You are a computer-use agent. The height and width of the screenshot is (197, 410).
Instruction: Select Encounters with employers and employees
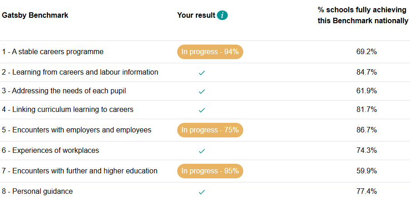(x=77, y=130)
